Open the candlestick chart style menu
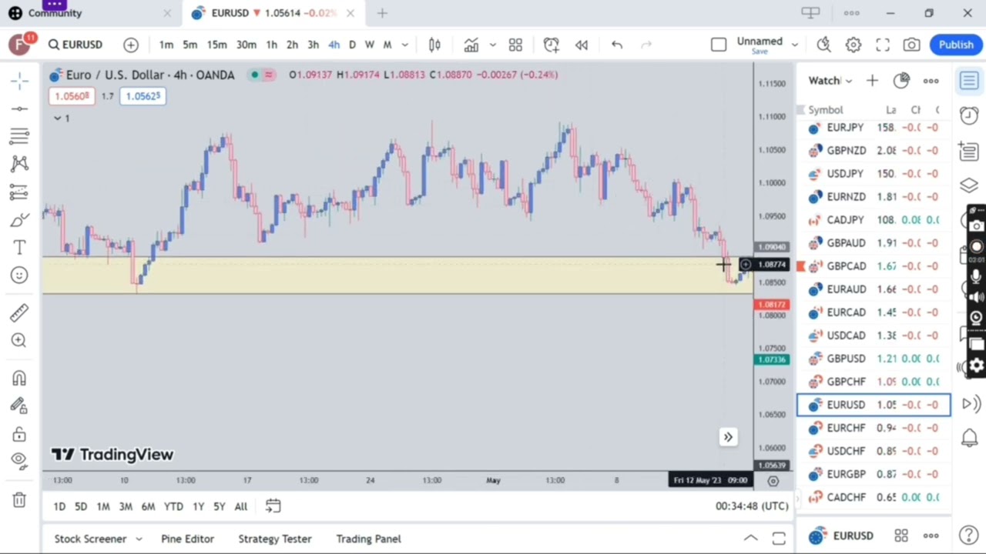 pyautogui.click(x=434, y=45)
